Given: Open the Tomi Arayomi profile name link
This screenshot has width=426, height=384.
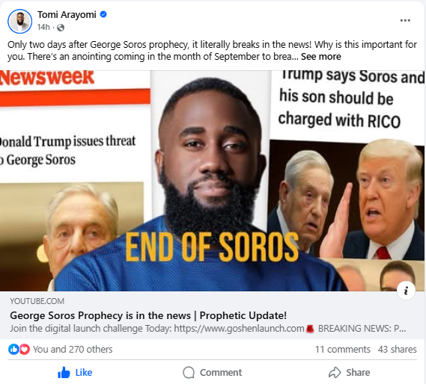Looking at the screenshot, I should (67, 14).
